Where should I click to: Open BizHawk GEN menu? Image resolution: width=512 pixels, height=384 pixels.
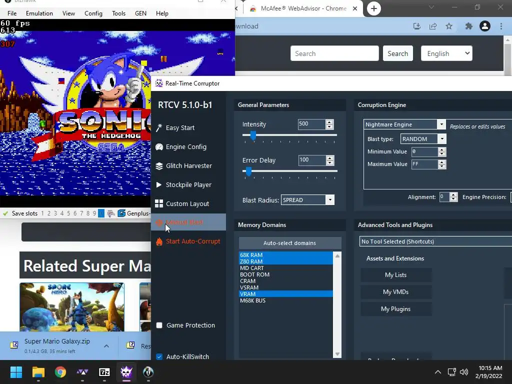click(140, 13)
